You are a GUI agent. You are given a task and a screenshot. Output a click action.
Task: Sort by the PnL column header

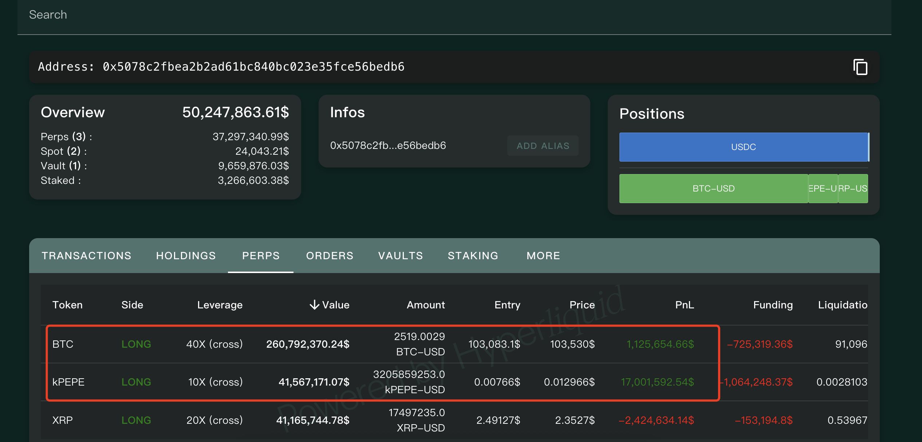[684, 305]
